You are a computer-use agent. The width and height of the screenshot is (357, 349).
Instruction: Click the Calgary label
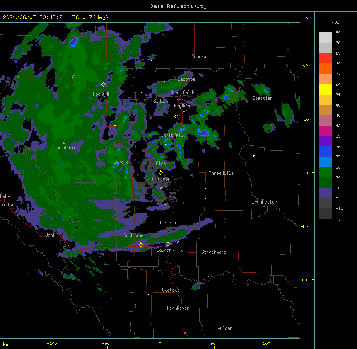click(165, 250)
